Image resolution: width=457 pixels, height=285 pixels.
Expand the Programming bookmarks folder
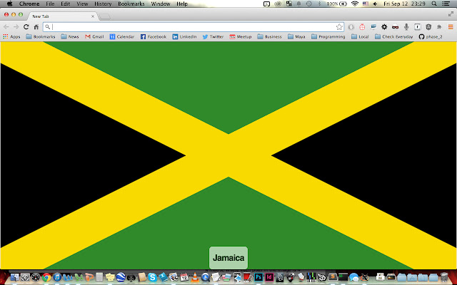pyautogui.click(x=328, y=36)
